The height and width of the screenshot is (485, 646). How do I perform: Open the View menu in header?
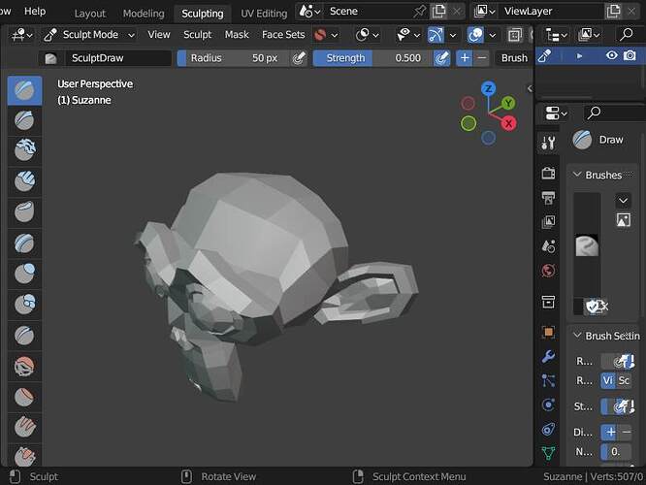[159, 35]
